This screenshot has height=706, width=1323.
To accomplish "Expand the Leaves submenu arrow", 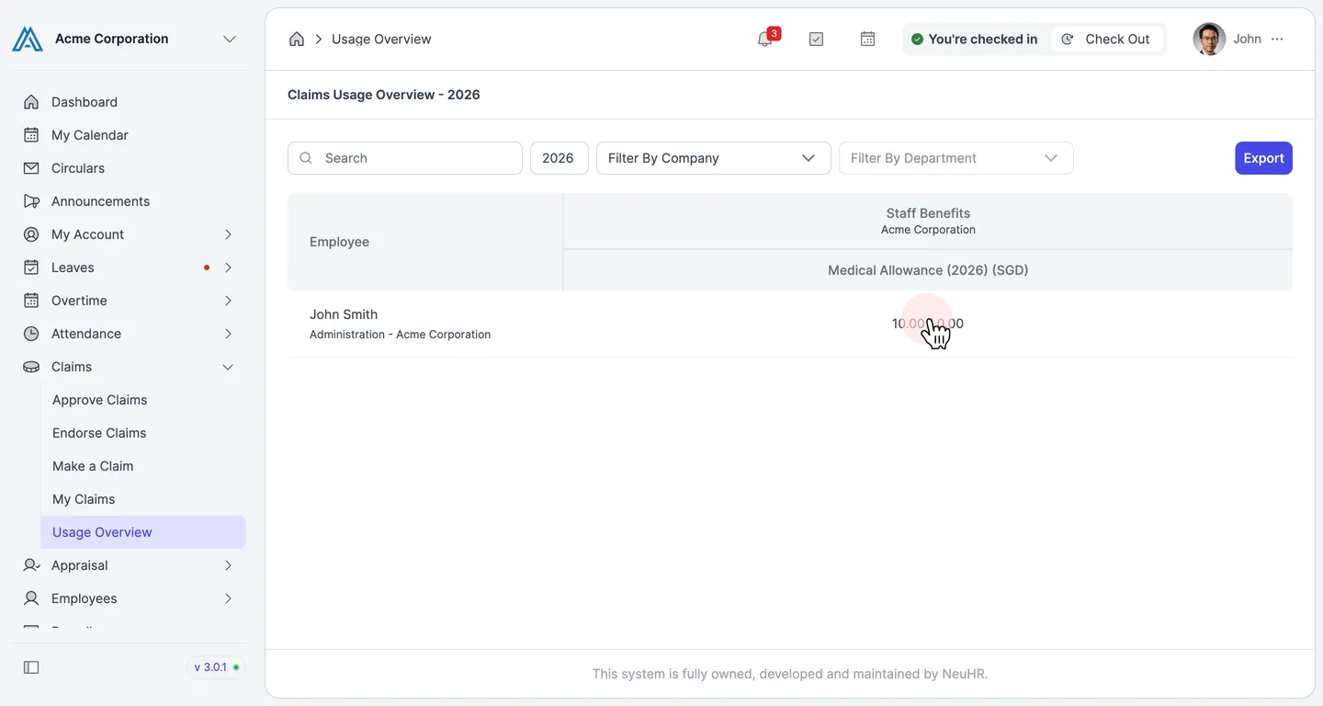I will pyautogui.click(x=228, y=268).
